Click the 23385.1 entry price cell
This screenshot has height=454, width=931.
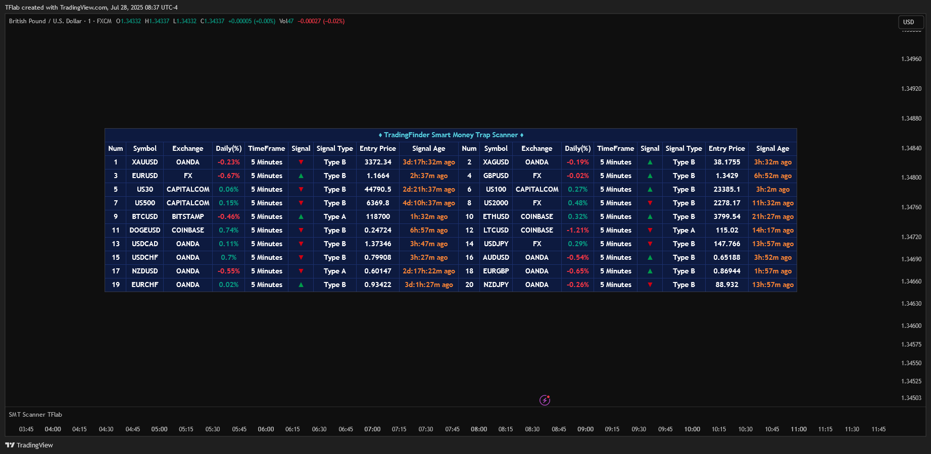point(727,189)
